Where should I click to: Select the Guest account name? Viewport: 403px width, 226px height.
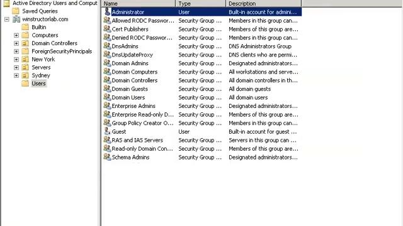[x=119, y=131]
